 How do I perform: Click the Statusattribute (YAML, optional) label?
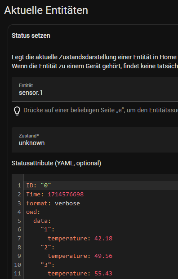click(57, 164)
